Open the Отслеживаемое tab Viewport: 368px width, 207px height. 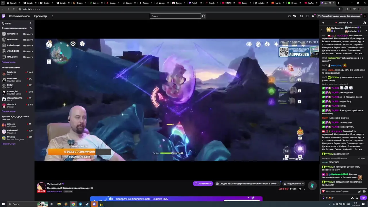click(19, 16)
